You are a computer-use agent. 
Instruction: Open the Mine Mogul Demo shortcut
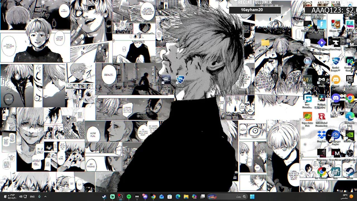[x=307, y=83]
